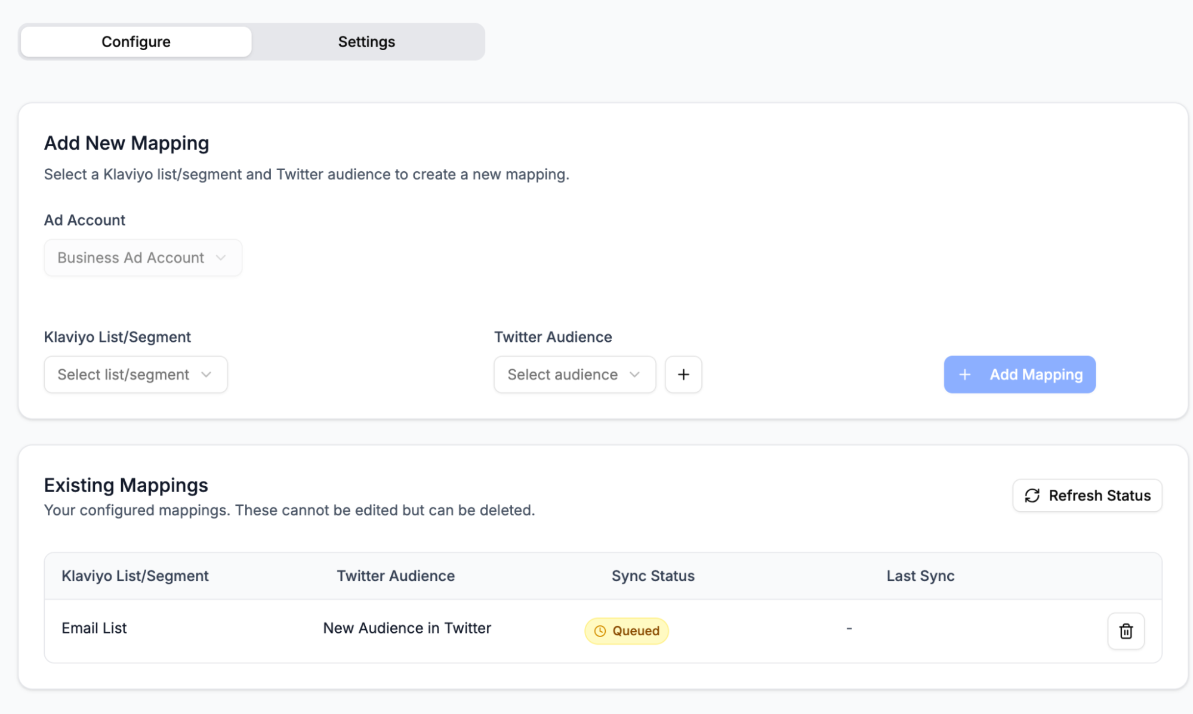Delete the Email List mapping

1126,631
